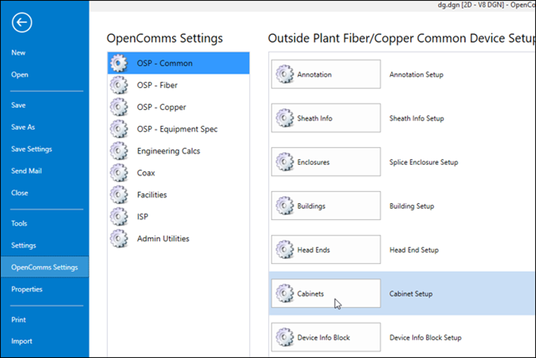
Task: Choose Print in the backstage menu
Action: 18,320
